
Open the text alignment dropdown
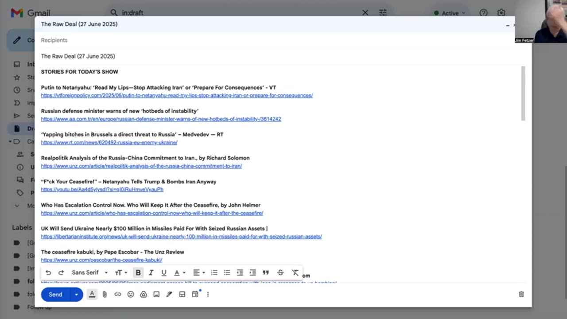(199, 272)
